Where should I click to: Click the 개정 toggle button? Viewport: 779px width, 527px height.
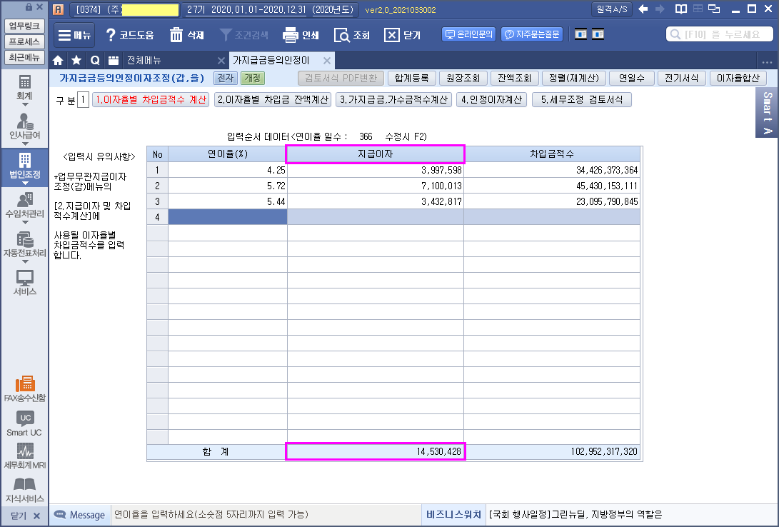(252, 78)
